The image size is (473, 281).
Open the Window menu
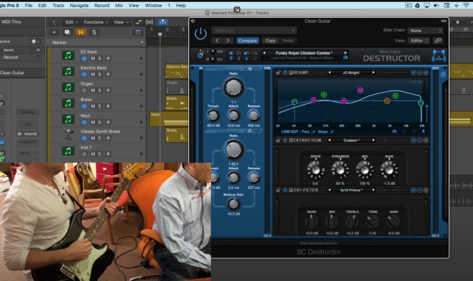click(153, 5)
